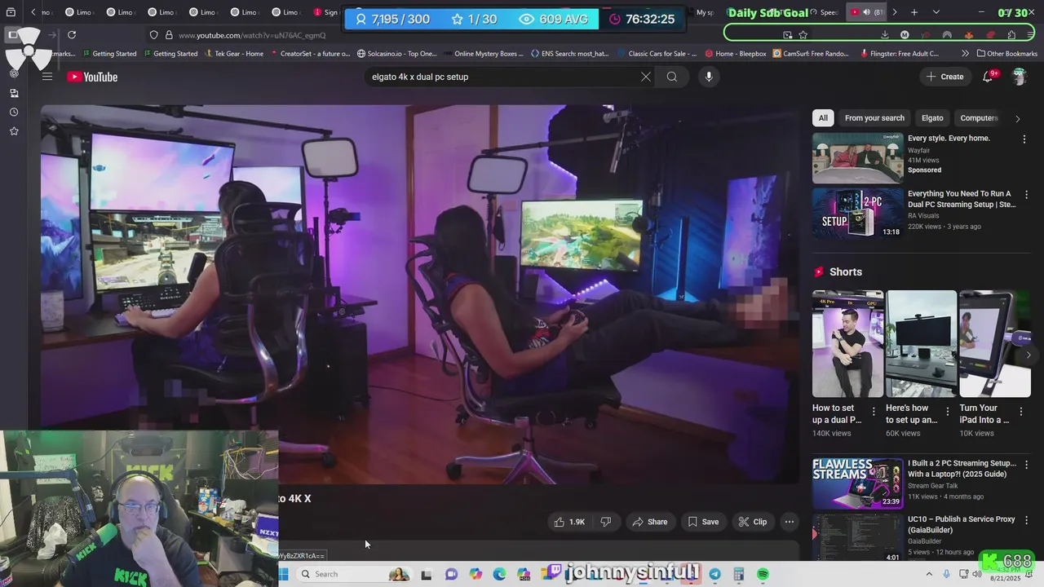
Task: Switch to the Sign browser tab
Action: tap(326, 12)
